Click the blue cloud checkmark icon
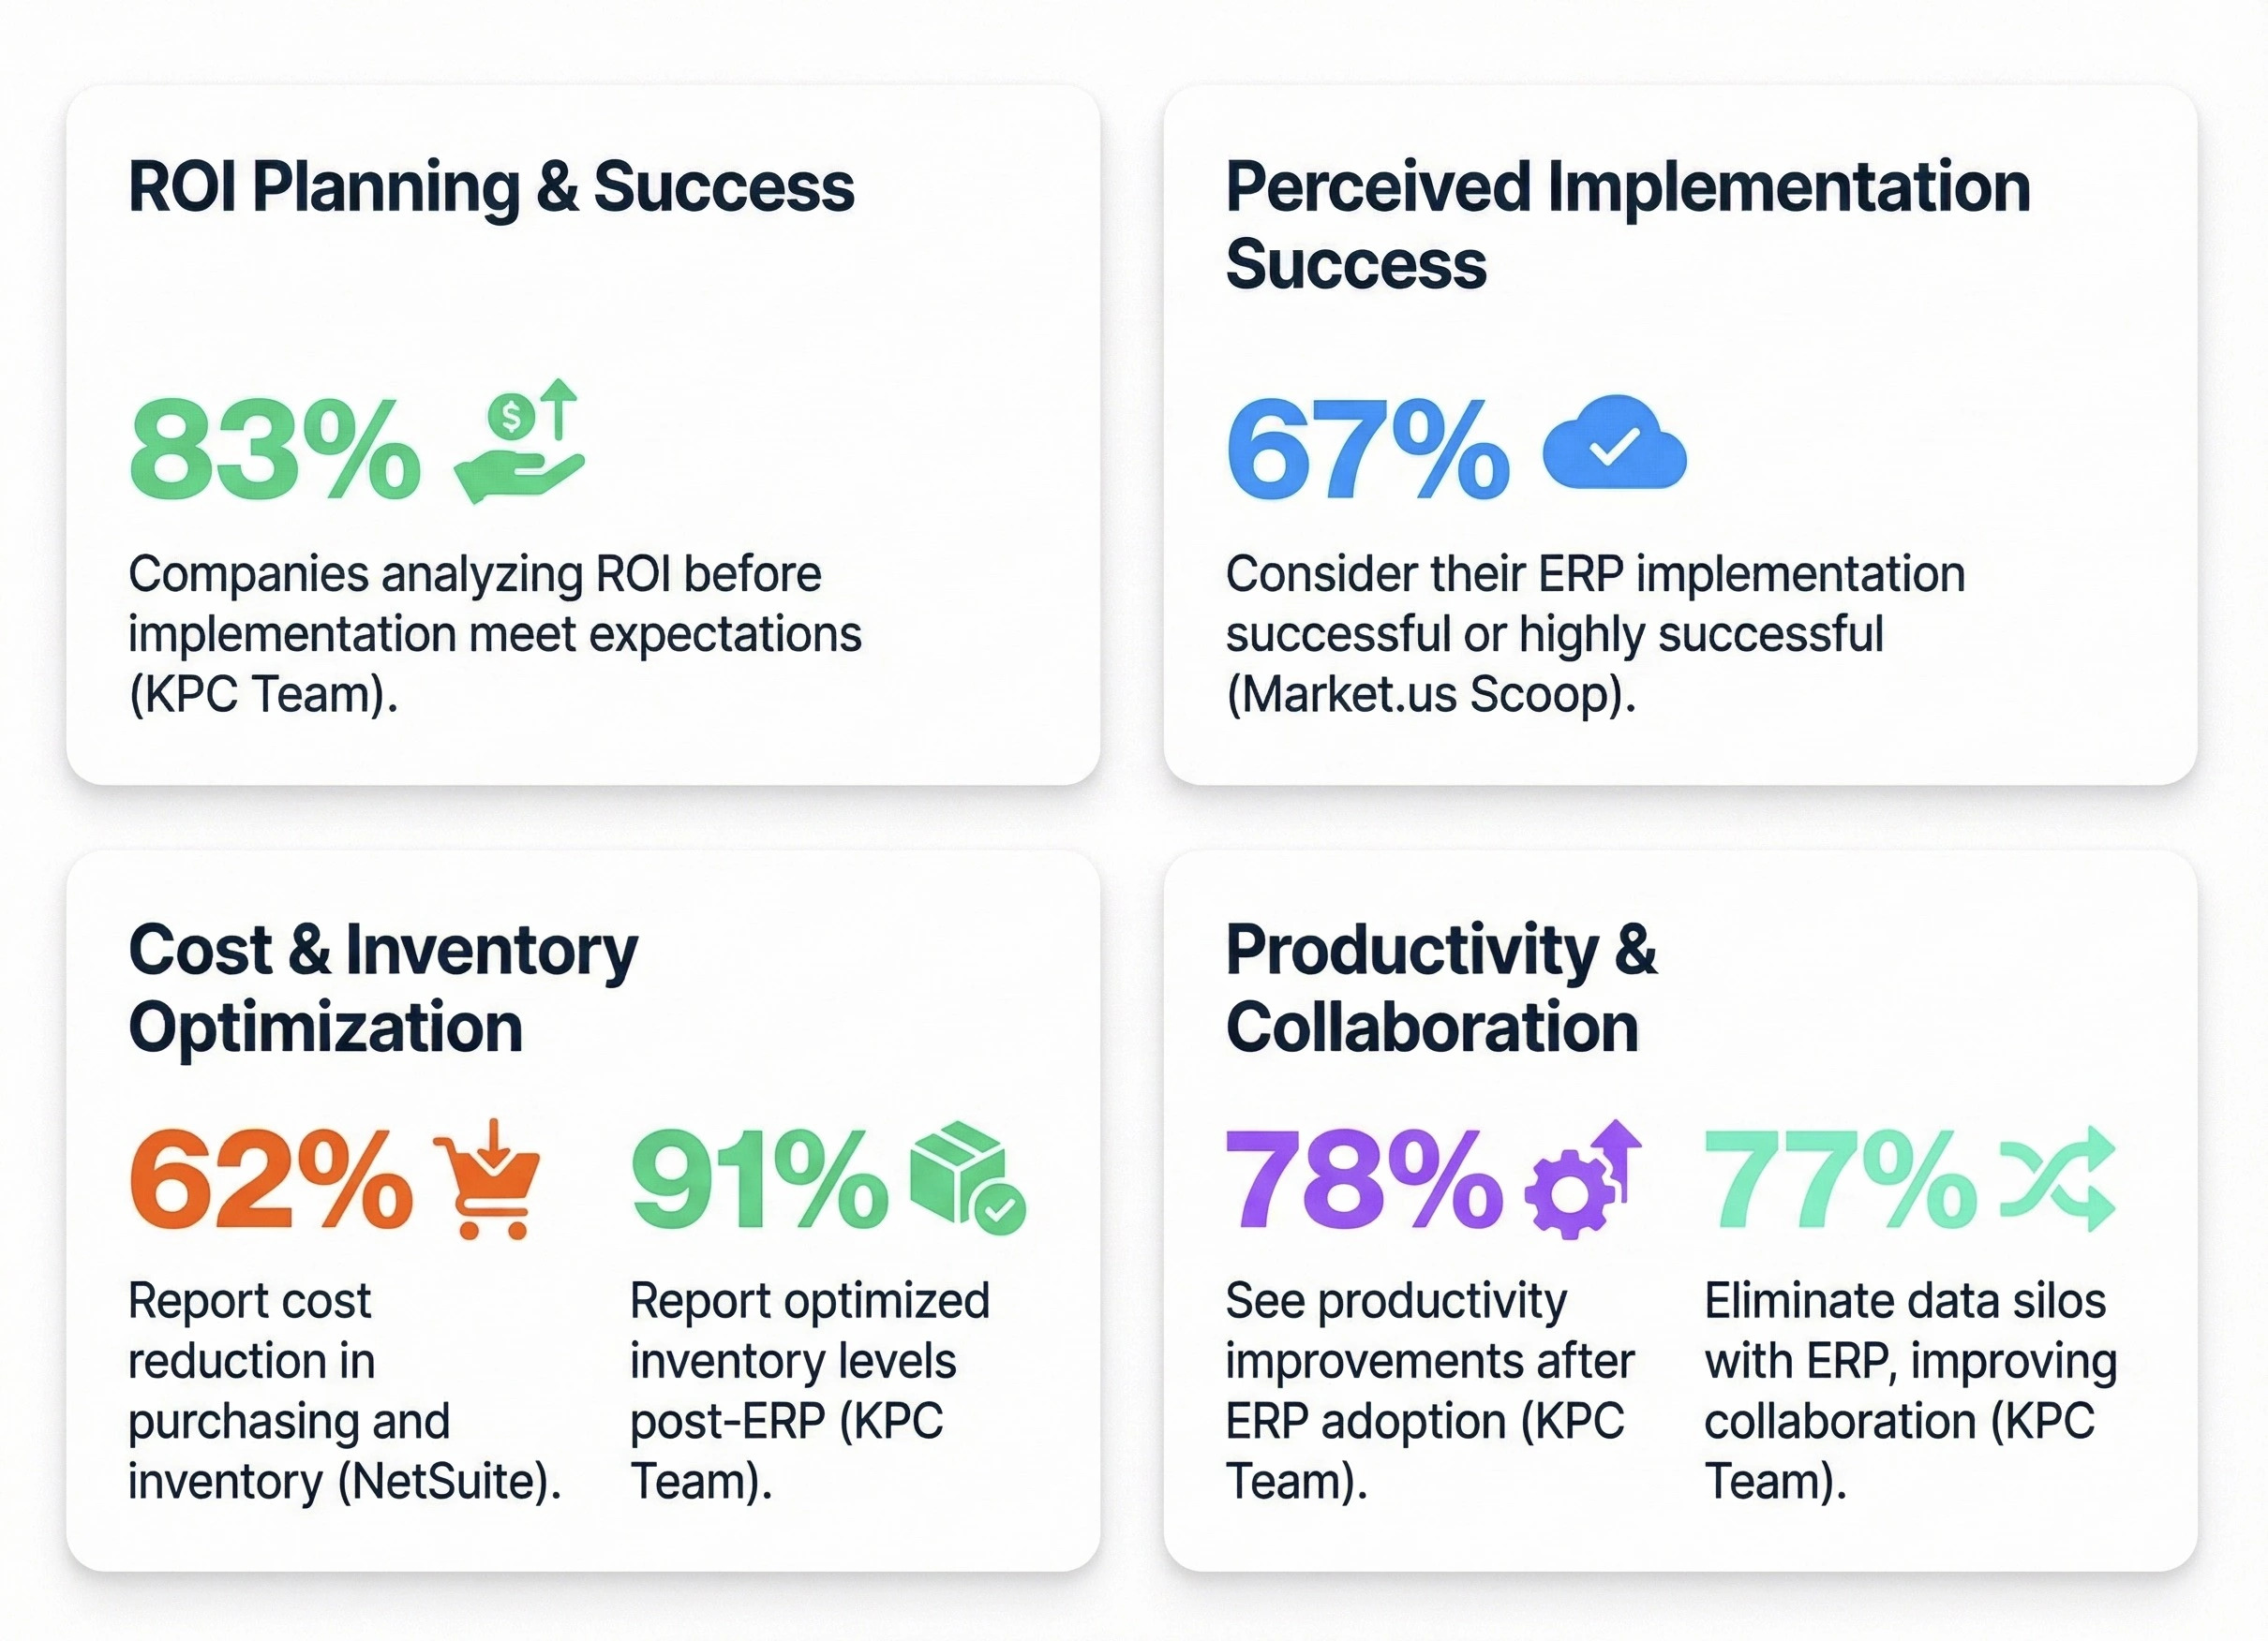 click(x=1614, y=444)
